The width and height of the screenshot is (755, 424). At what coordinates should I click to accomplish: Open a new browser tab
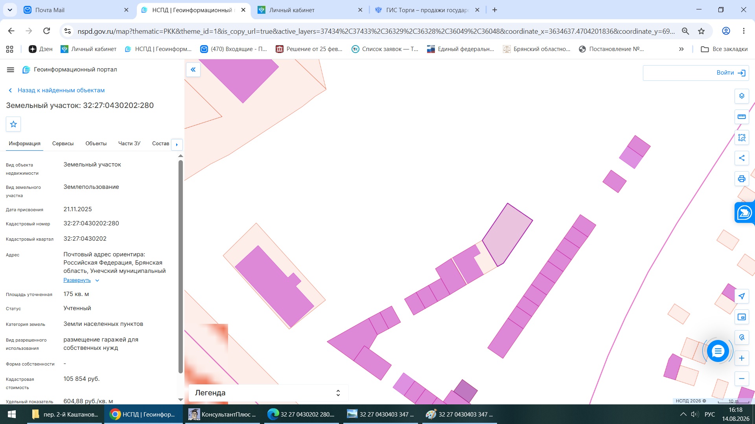[x=495, y=10]
